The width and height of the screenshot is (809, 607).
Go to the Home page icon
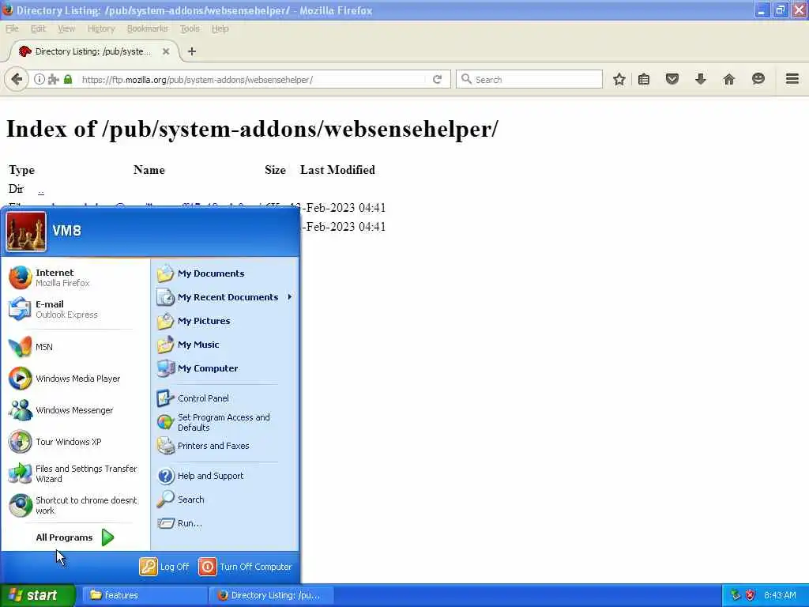click(x=728, y=80)
